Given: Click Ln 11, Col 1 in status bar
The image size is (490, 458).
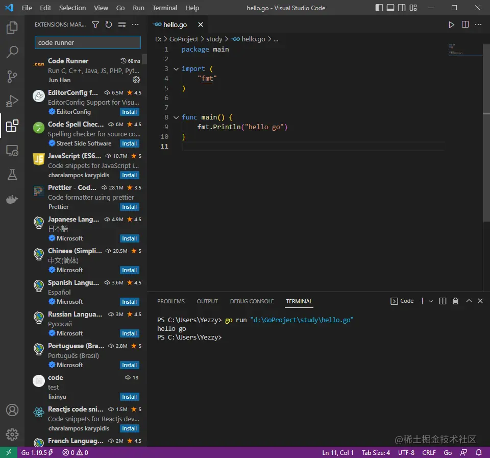Looking at the screenshot, I should click(x=338, y=453).
